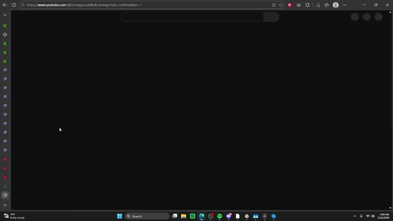The width and height of the screenshot is (393, 221).
Task: Open the browser profile avatar
Action: click(336, 5)
